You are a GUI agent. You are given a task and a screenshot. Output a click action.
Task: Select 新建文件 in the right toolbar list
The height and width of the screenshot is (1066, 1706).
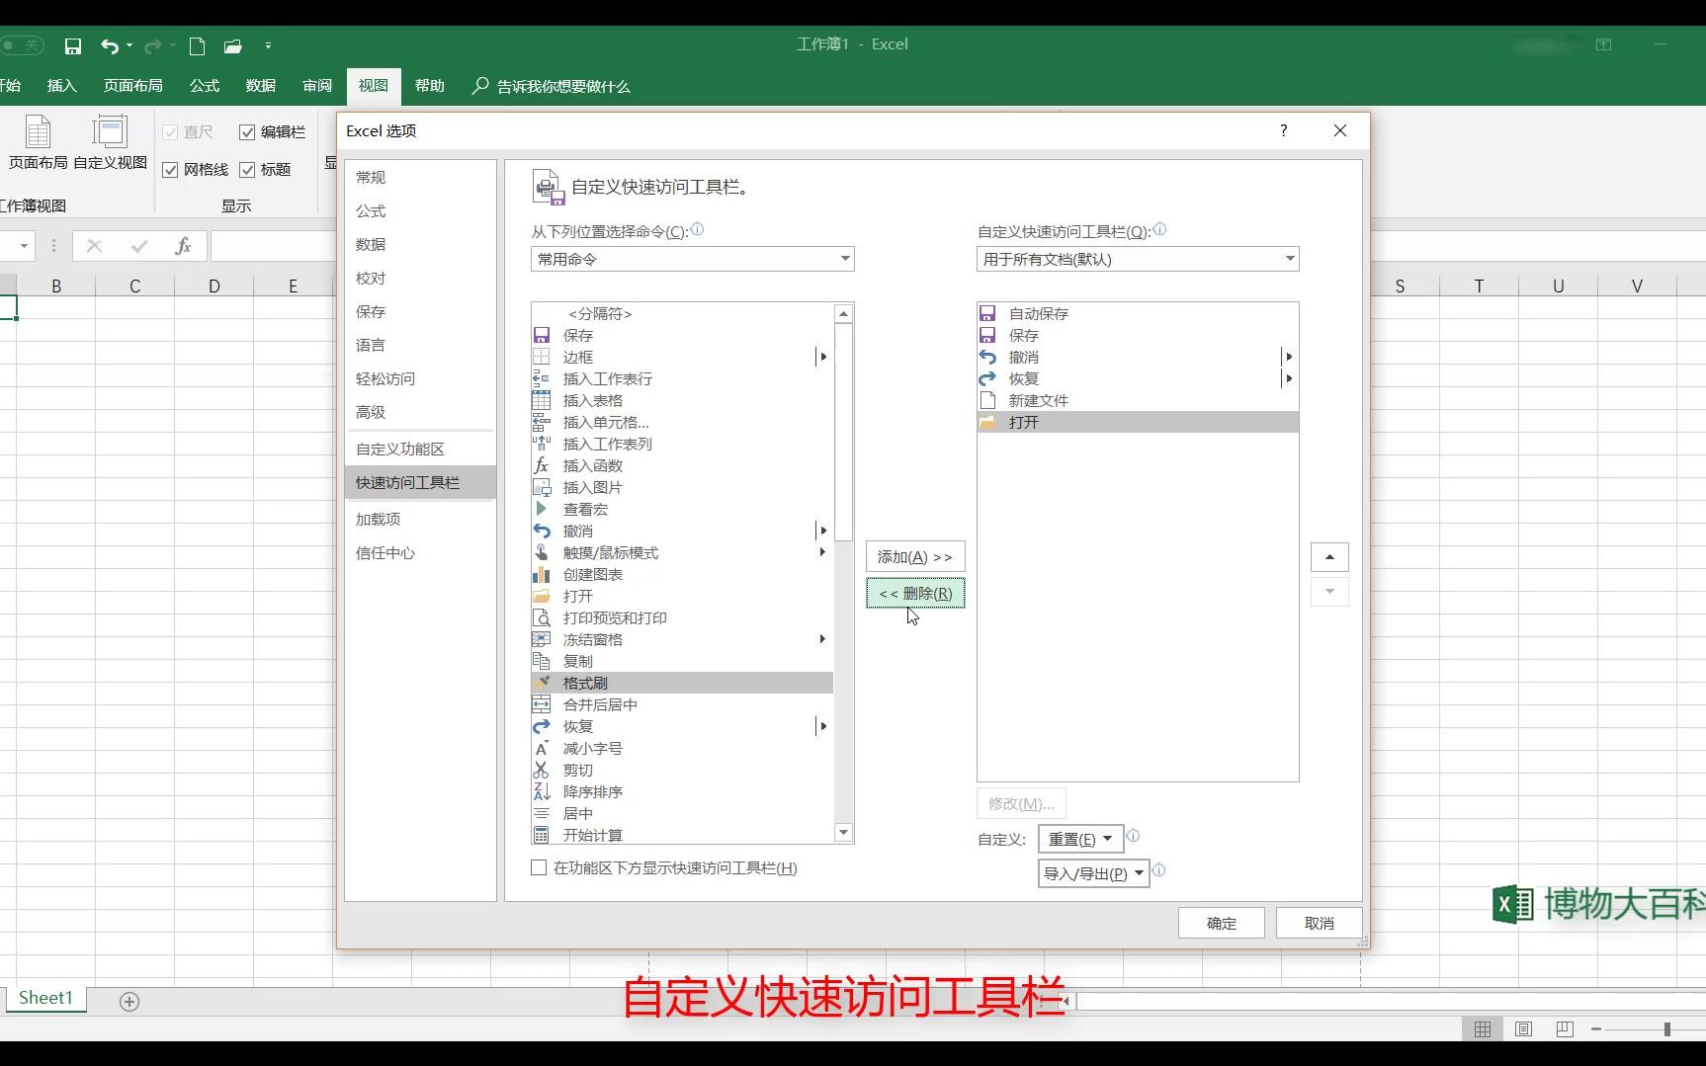point(1138,400)
